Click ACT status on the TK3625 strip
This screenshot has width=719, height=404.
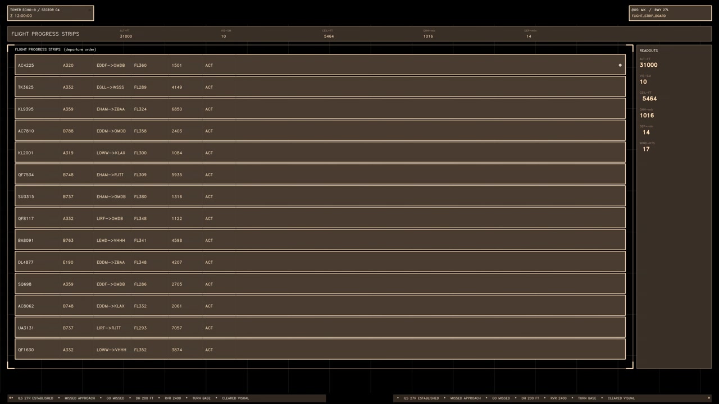(209, 88)
